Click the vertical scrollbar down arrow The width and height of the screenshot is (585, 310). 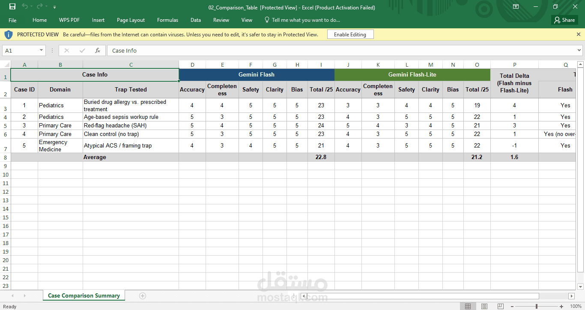pyautogui.click(x=581, y=286)
